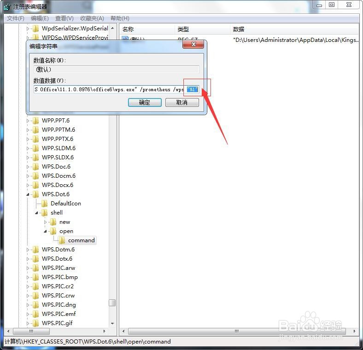Collapse the WPS.Dot.6 tree node
Image resolution: width=363 pixels, height=350 pixels.
pos(28,194)
